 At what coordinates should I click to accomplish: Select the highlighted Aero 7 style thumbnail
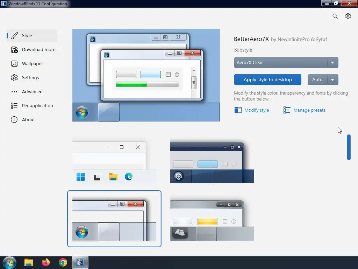point(114,219)
